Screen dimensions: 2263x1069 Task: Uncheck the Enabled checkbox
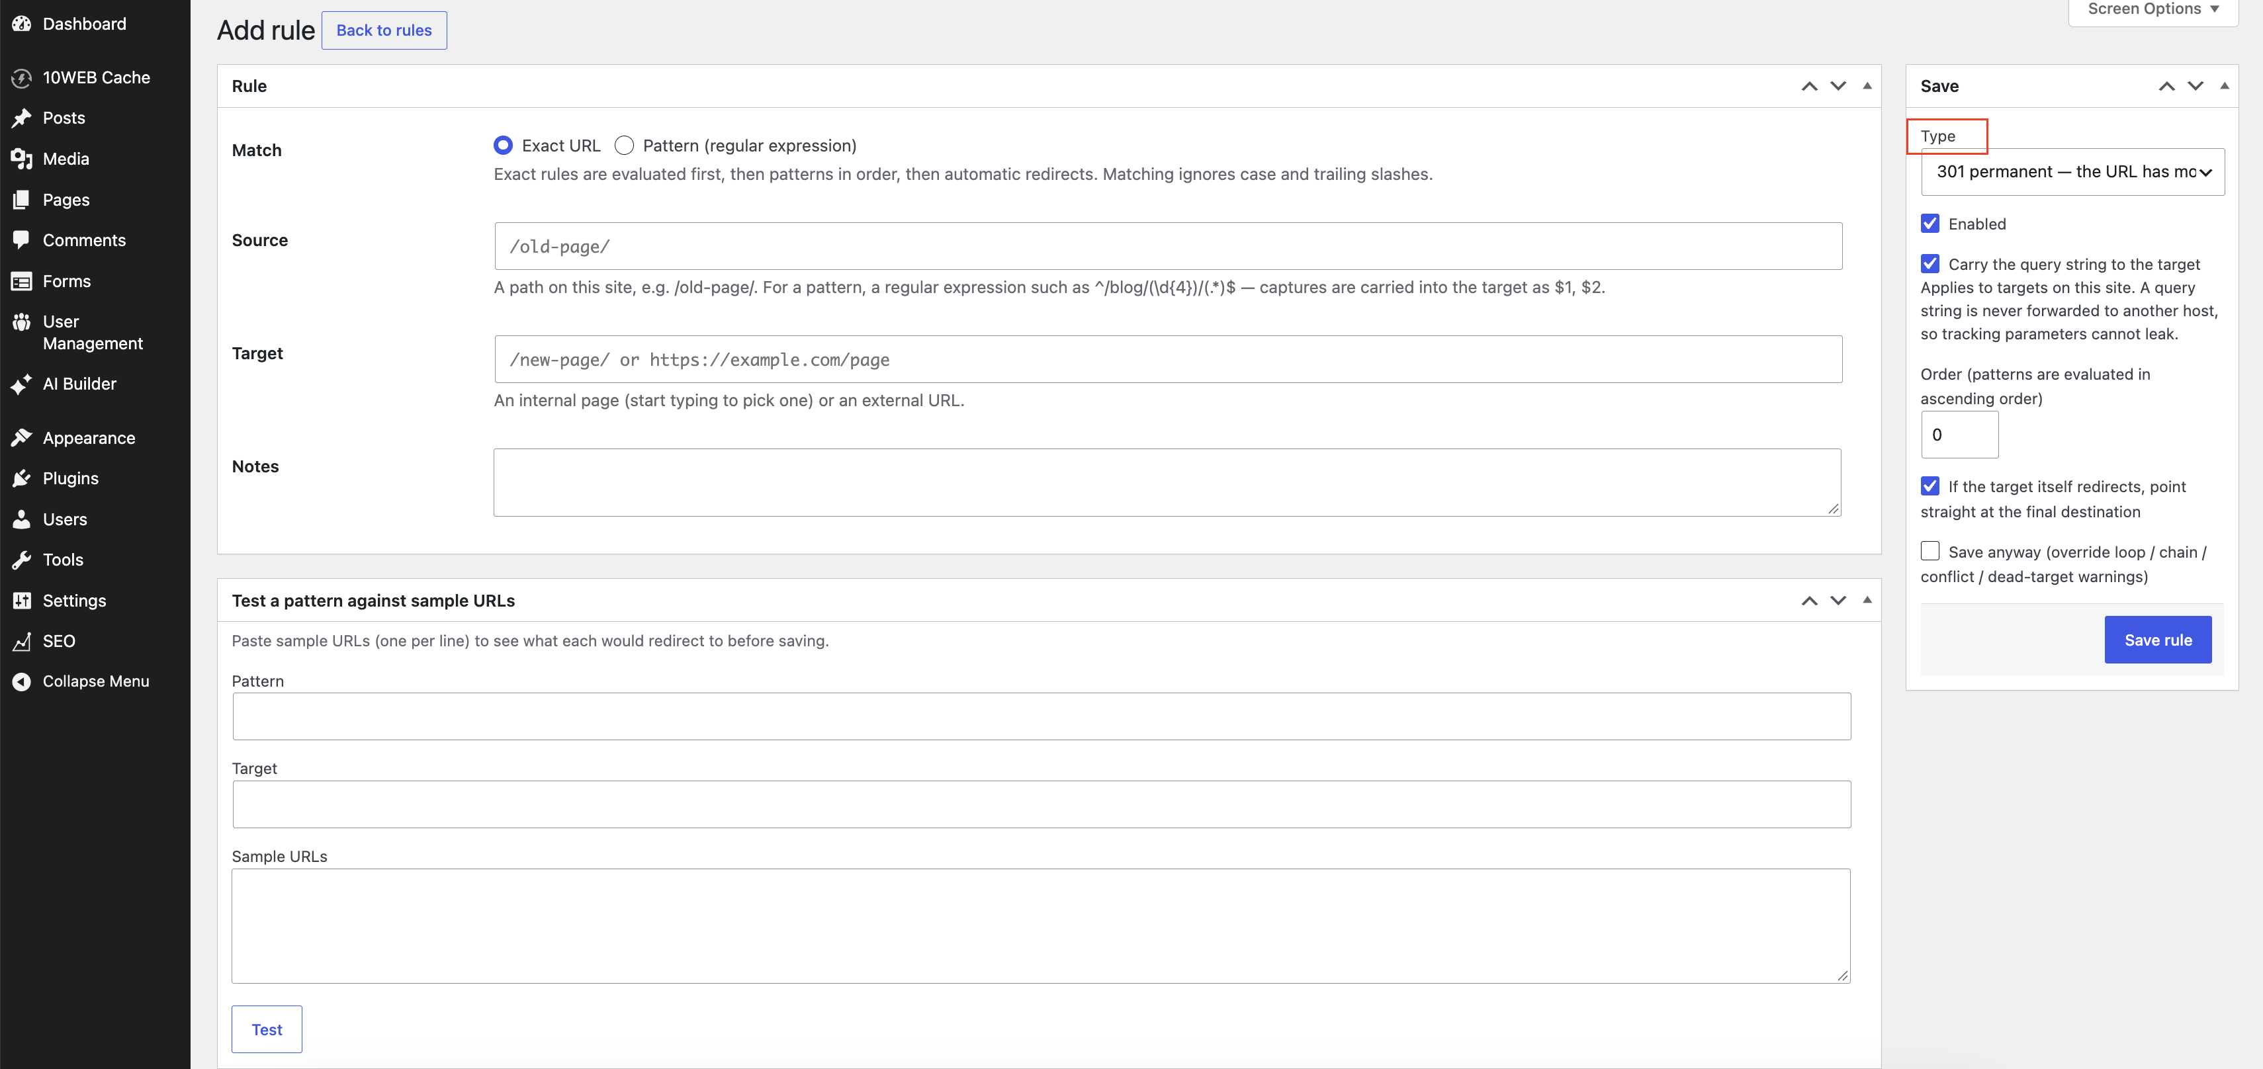[1930, 223]
